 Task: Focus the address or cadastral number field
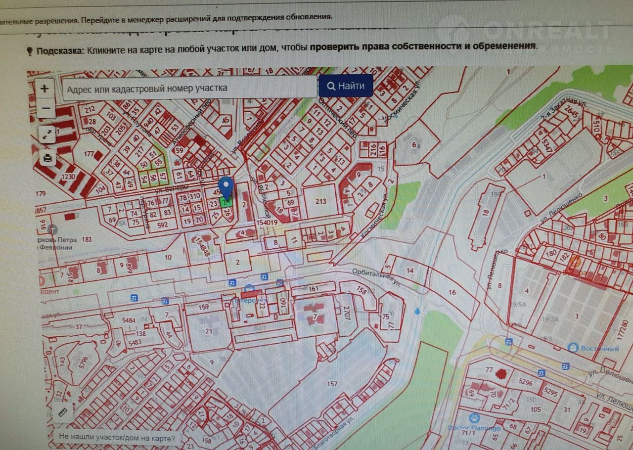189,88
